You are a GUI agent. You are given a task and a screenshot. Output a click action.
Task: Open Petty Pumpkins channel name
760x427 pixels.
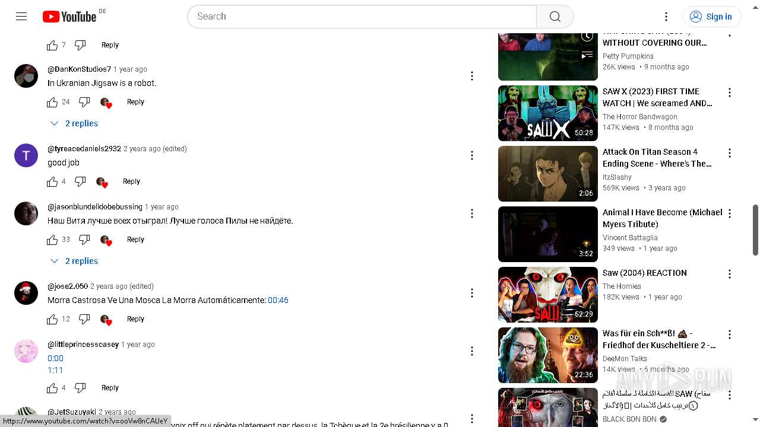(628, 56)
